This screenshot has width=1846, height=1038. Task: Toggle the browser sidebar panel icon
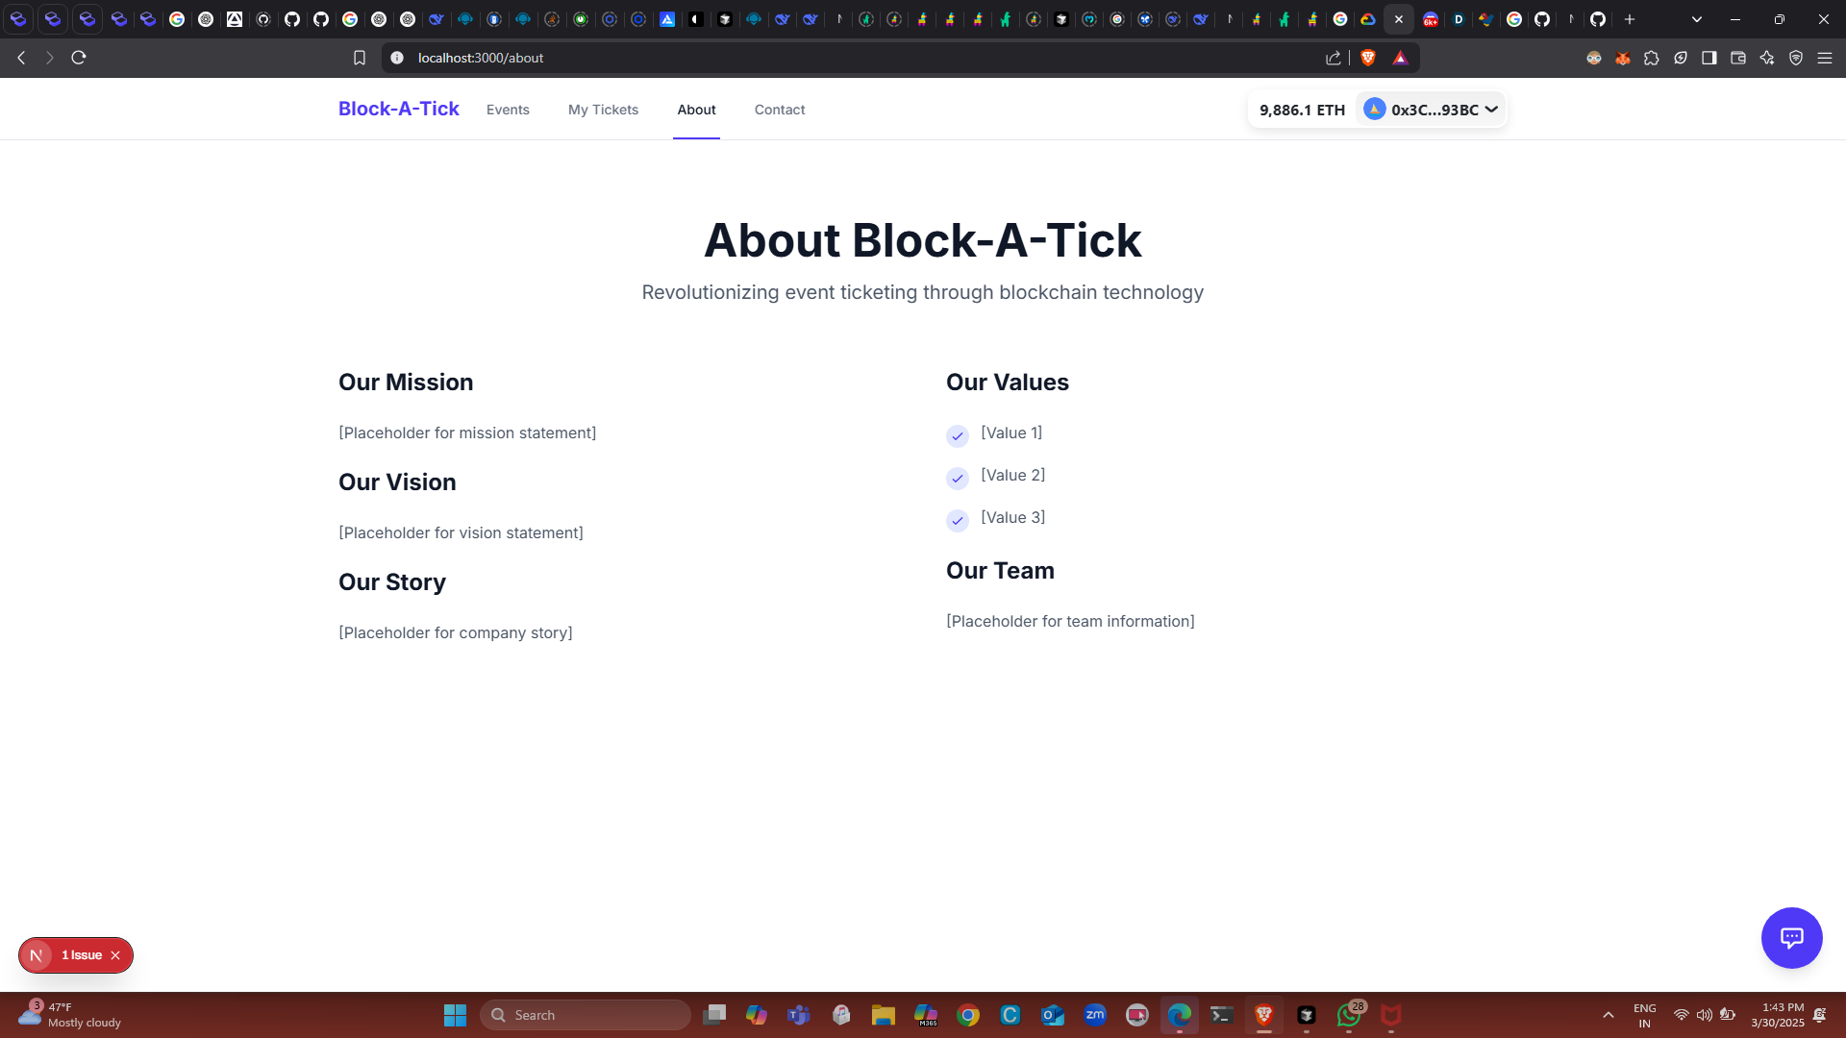(x=1709, y=58)
